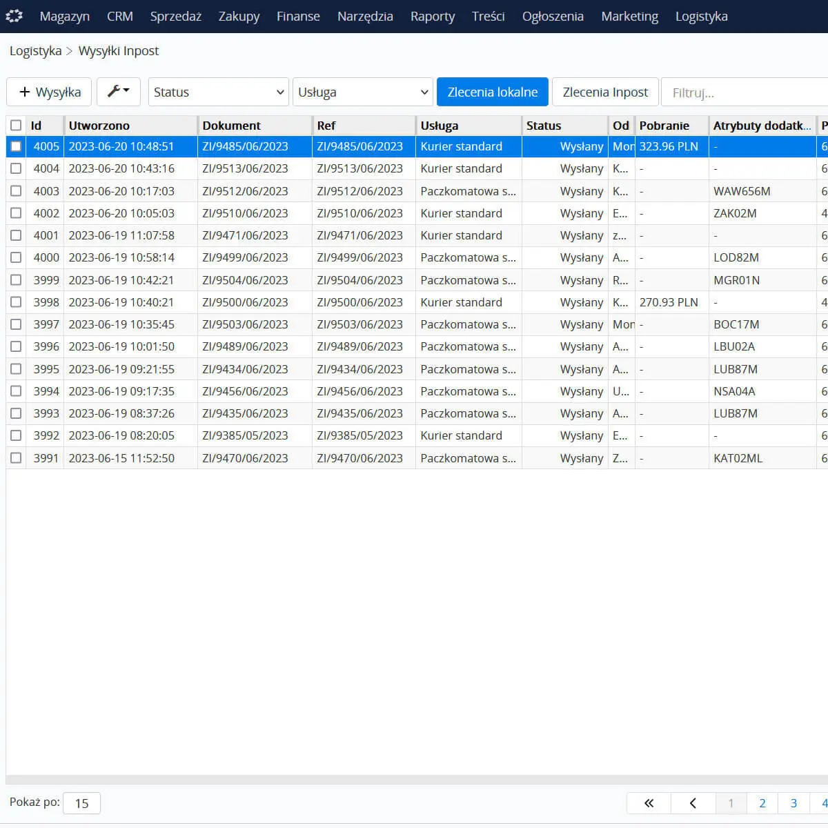The height and width of the screenshot is (828, 828).
Task: Sort table by Status column header
Action: point(564,126)
